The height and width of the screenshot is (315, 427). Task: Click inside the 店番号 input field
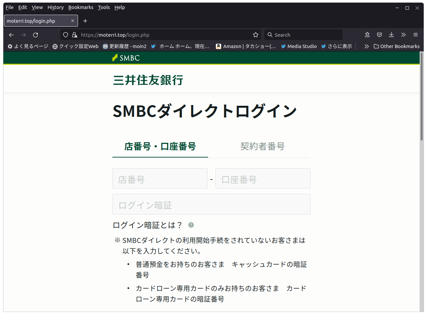point(160,178)
